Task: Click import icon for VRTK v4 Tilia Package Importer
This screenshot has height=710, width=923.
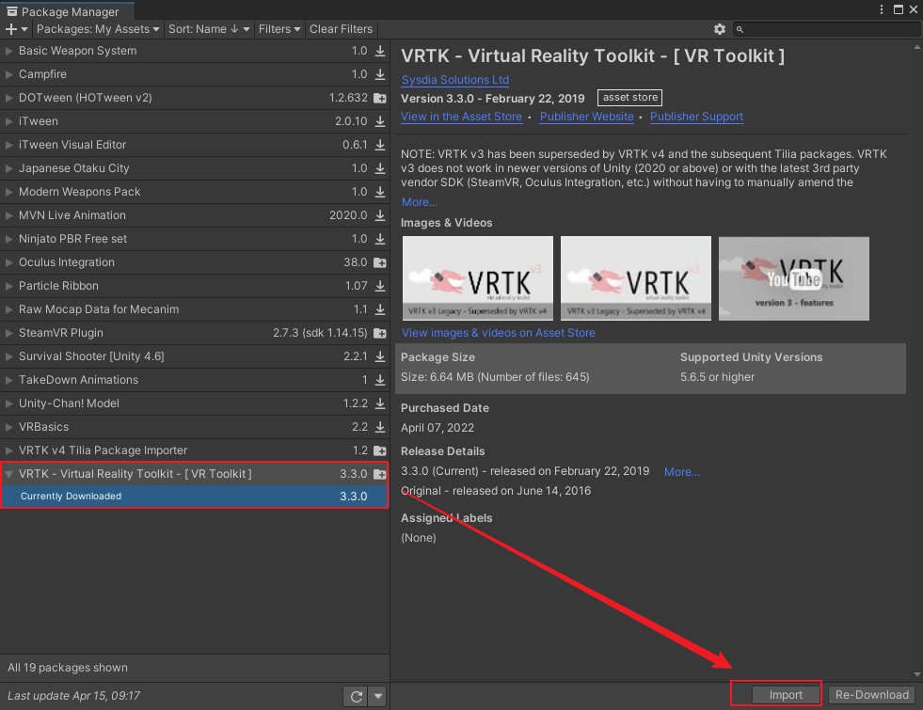Action: point(380,451)
